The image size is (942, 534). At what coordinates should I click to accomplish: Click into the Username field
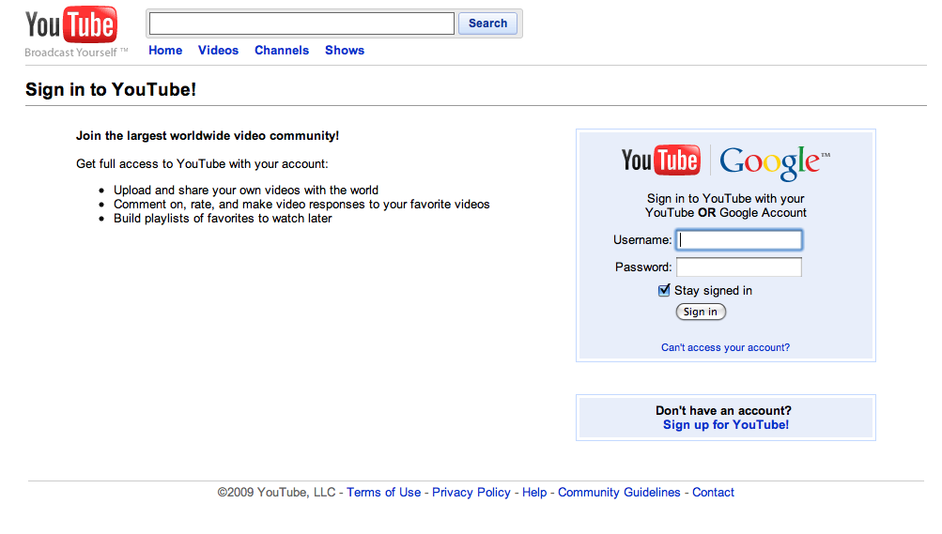pos(739,240)
